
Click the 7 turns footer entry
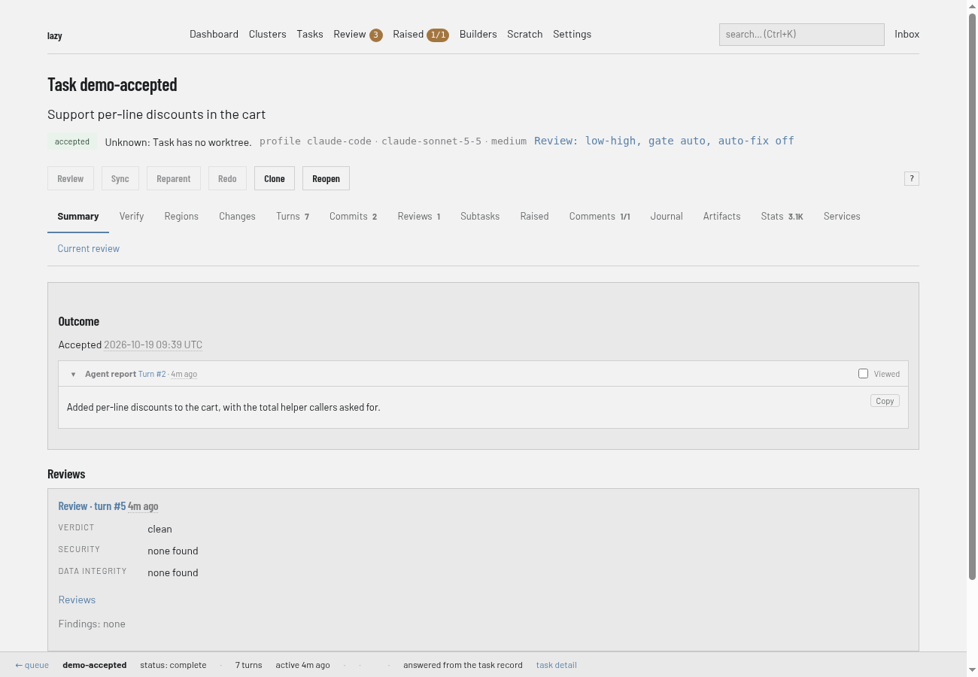click(249, 665)
